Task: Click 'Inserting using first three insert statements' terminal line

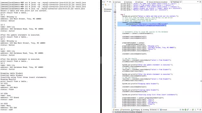Action: coord(23,78)
